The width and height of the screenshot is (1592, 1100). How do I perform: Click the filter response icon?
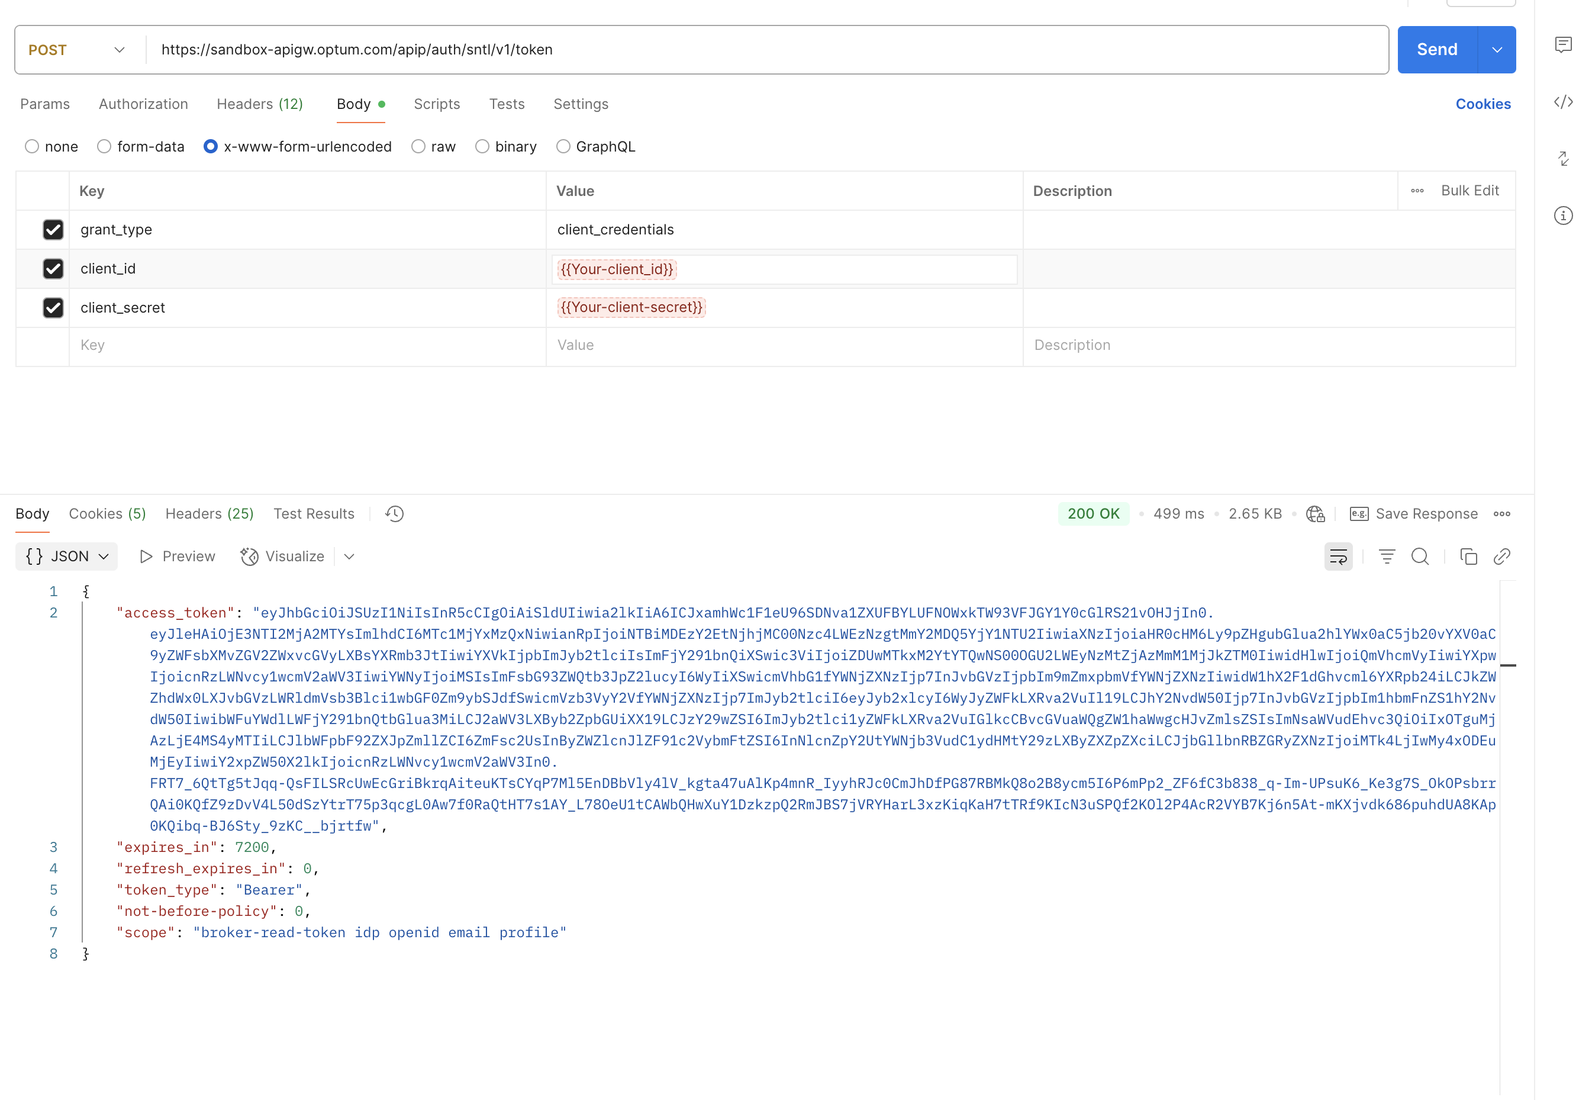1386,556
